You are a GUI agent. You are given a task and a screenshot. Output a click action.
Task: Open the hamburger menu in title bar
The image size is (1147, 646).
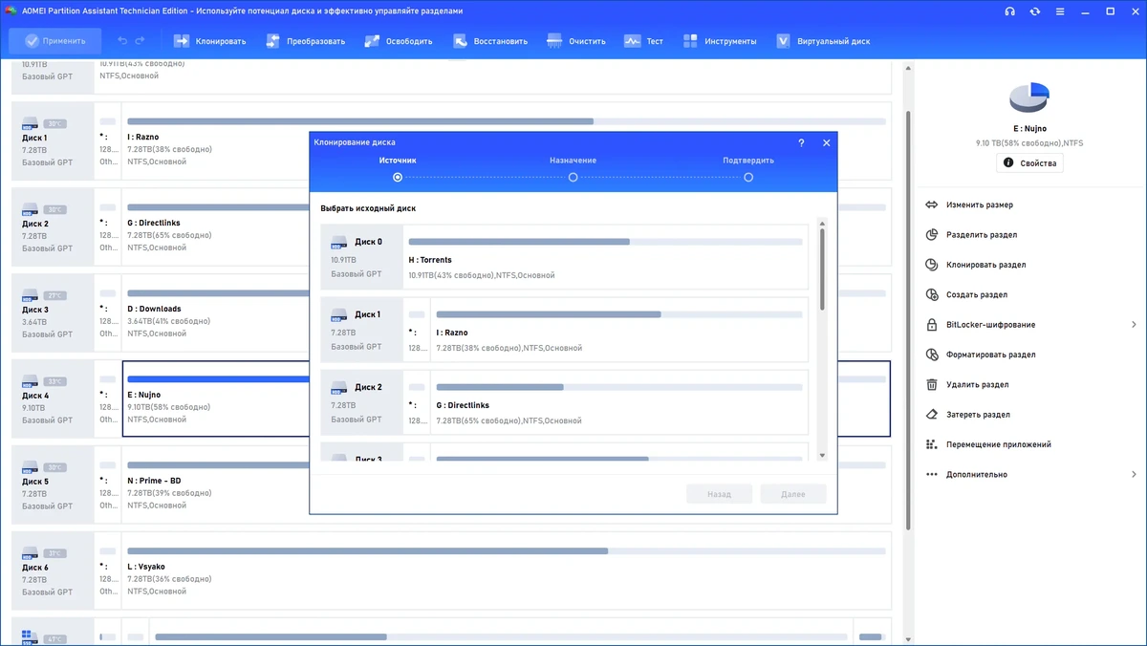pos(1060,11)
